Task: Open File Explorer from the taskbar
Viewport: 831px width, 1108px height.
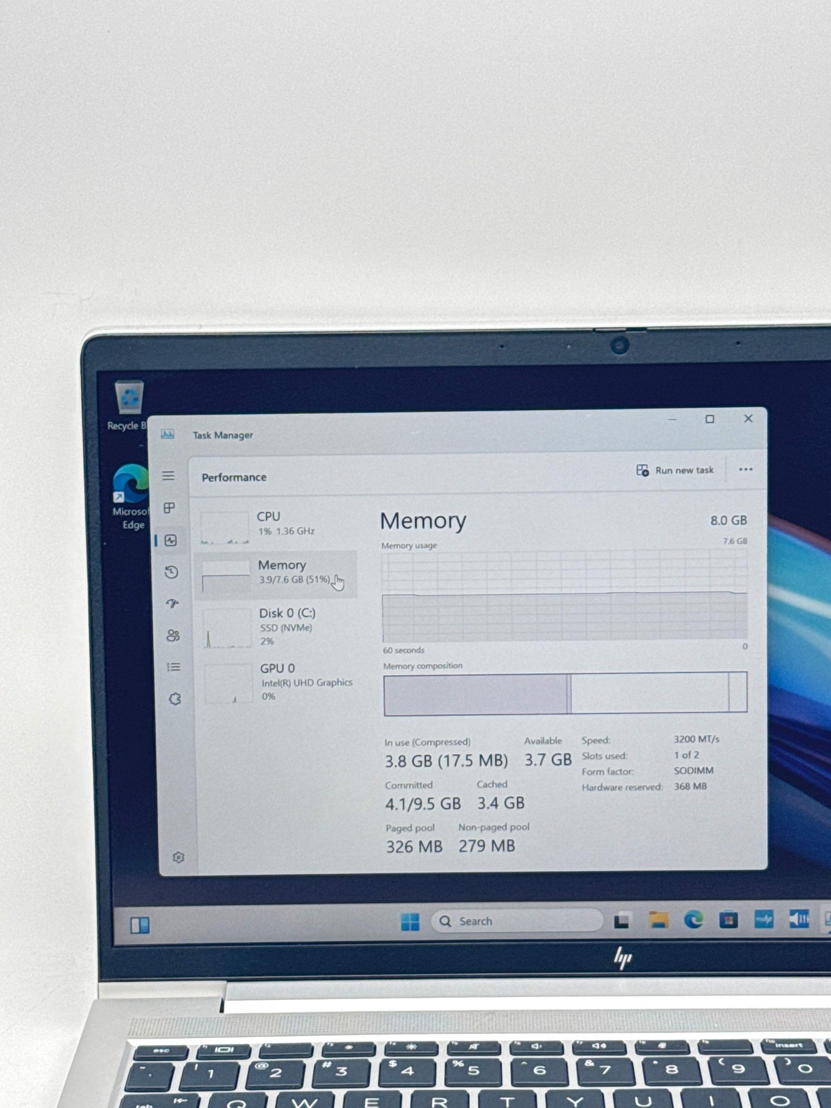Action: (658, 920)
